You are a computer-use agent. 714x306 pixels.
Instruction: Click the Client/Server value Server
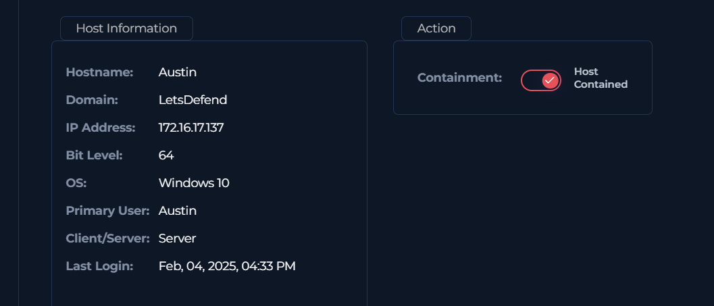pyautogui.click(x=177, y=238)
